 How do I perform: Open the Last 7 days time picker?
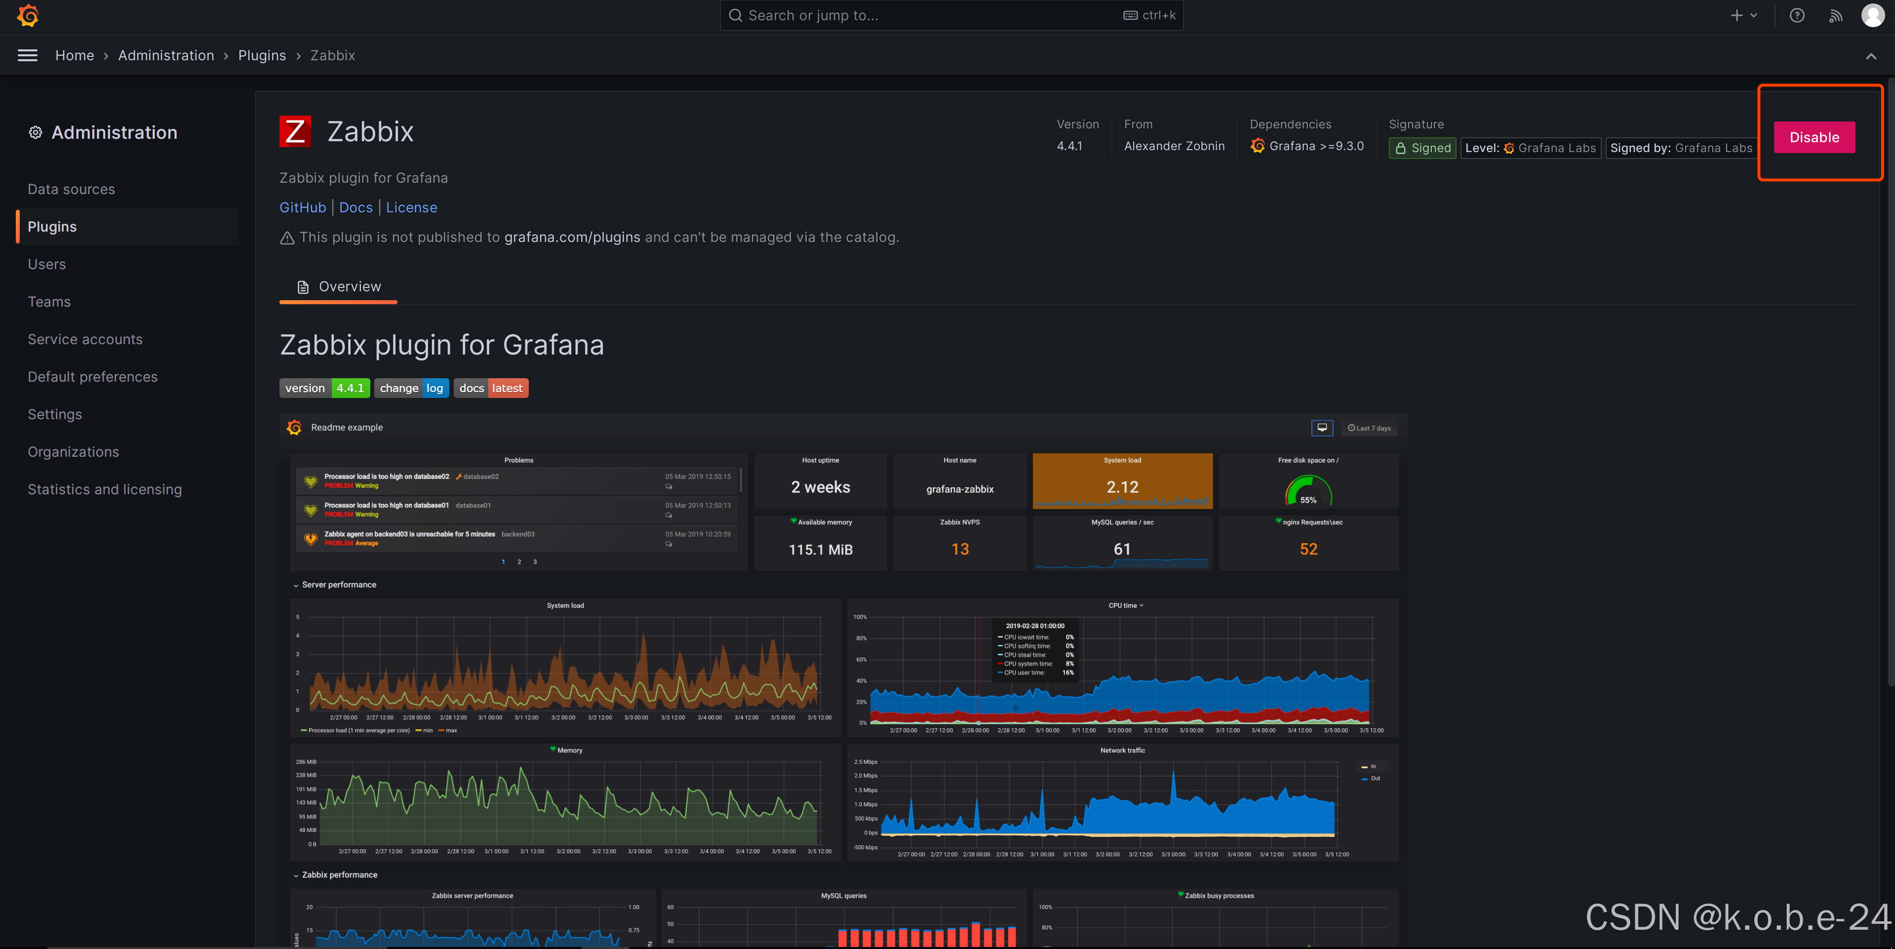(1368, 428)
